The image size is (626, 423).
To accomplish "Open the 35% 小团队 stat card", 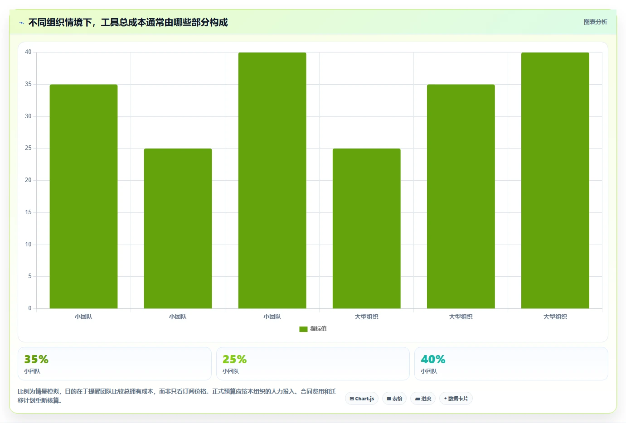I will click(115, 364).
